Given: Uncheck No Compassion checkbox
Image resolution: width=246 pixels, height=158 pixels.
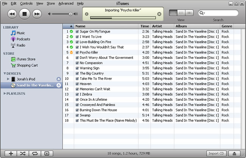Looking at the screenshot, I should (x=77, y=63).
